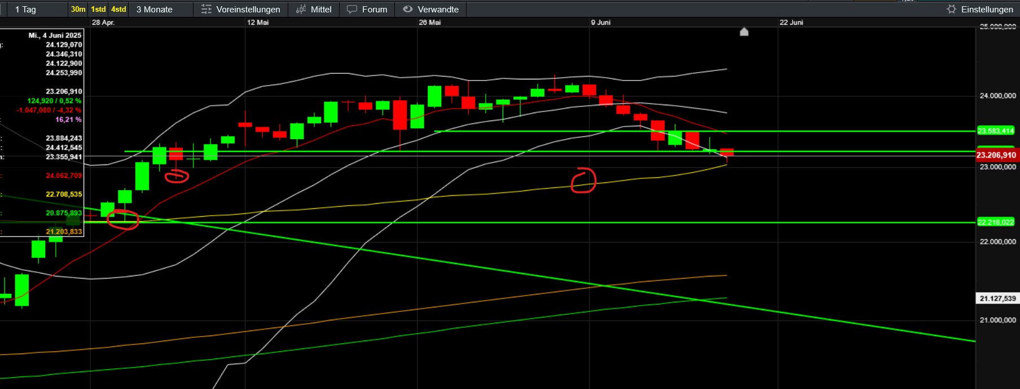
Task: Click the 23.000,000 price axis label
Action: coord(997,167)
